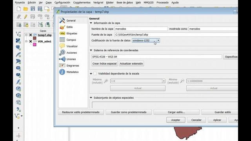Collapse the Visibilidad dependiente group arrow
Viewport: 251px width, 141px height.
click(x=91, y=74)
